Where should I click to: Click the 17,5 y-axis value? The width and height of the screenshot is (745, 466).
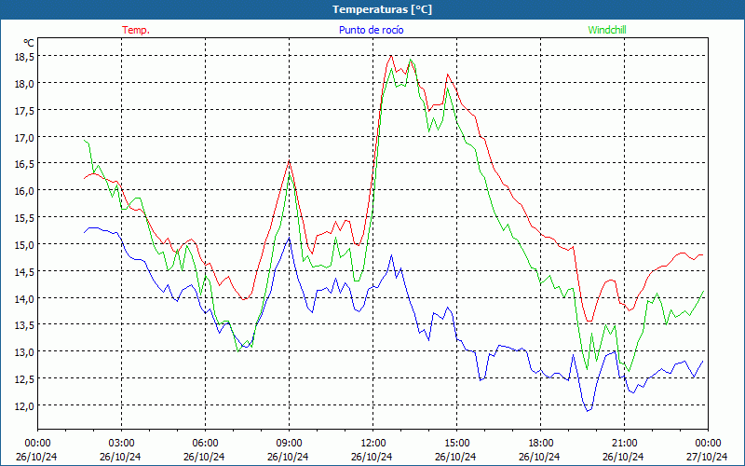point(24,110)
